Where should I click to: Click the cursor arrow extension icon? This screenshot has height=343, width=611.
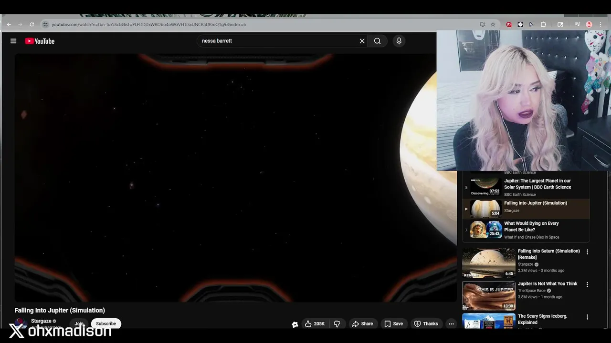pos(531,24)
